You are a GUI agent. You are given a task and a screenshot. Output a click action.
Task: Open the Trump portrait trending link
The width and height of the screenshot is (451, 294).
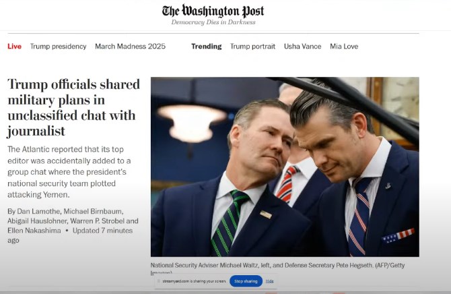tap(252, 47)
